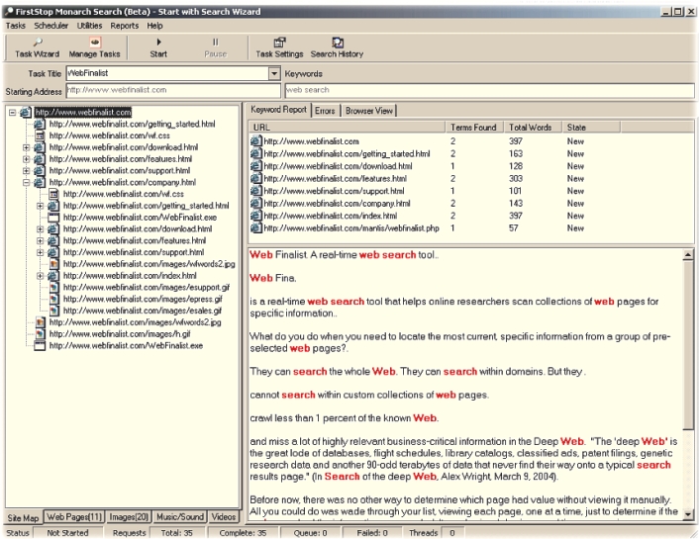
Task: Click the epress.gif image icon in tree
Action: click(x=53, y=299)
